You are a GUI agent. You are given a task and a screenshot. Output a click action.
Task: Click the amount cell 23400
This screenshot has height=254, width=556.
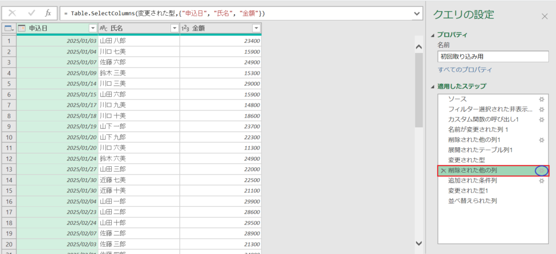coord(220,41)
